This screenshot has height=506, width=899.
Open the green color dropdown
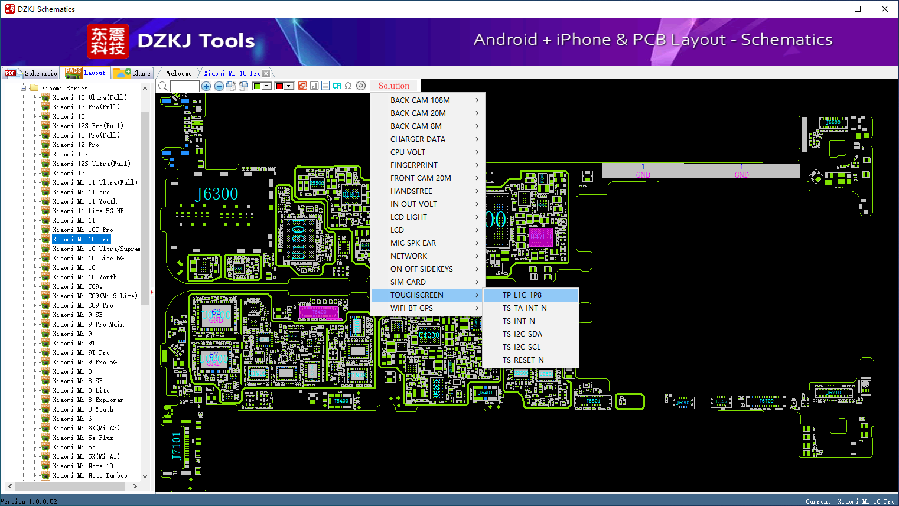tap(266, 86)
